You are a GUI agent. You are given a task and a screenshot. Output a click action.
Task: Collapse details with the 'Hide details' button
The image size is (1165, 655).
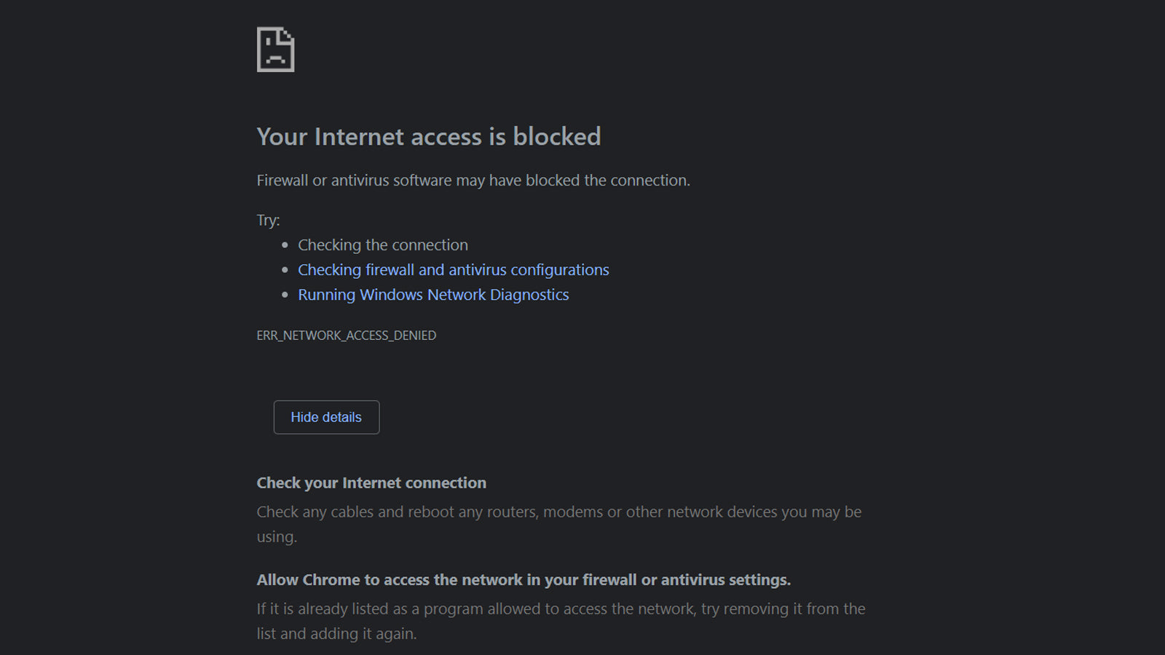326,417
